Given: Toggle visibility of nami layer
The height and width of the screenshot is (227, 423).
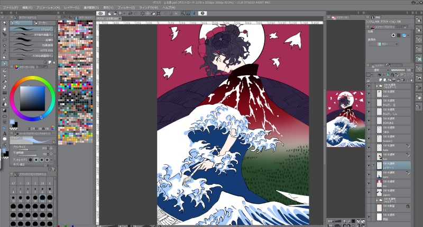Looking at the screenshot, I should [x=369, y=175].
